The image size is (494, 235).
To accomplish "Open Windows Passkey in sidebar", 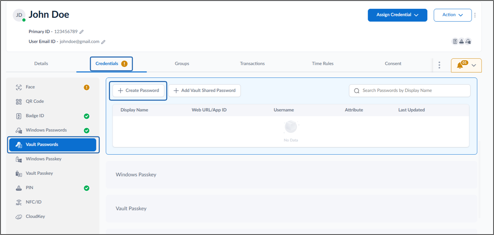I will [x=53, y=159].
